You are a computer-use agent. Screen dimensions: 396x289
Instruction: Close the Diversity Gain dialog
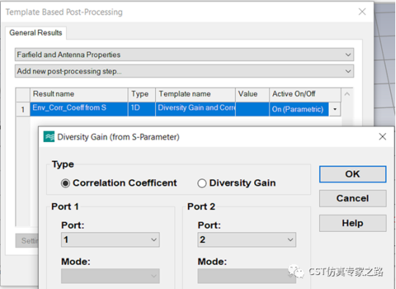tap(382, 137)
